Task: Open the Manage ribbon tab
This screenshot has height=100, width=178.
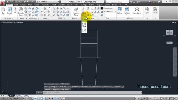Action: (84, 5)
